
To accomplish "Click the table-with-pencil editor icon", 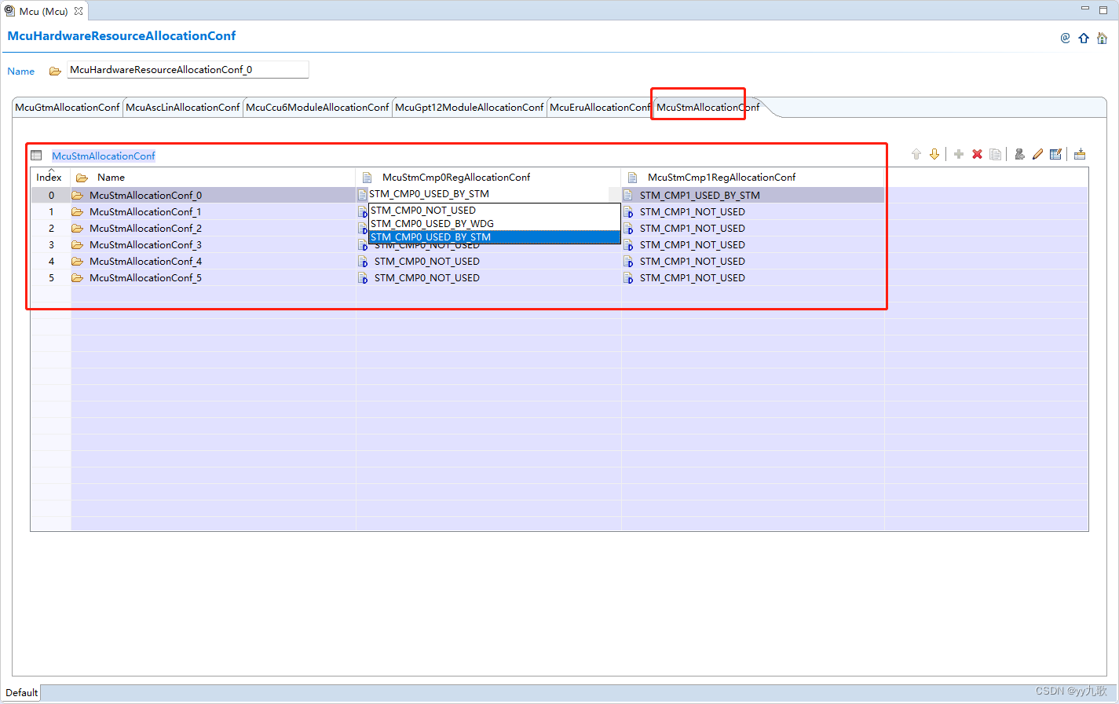I will click(1055, 155).
